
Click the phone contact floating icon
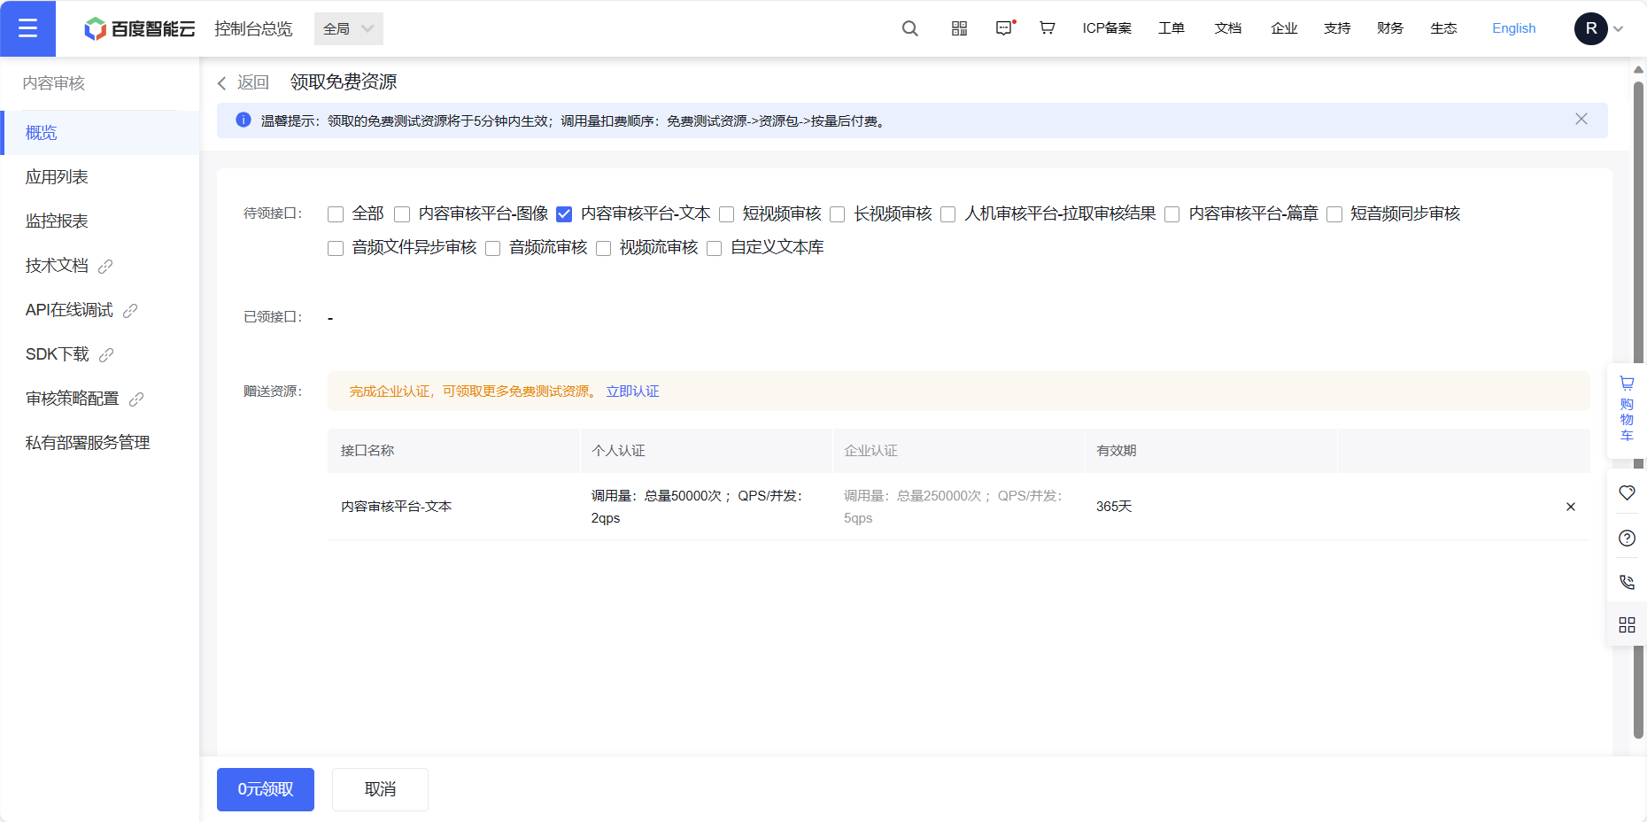[1627, 582]
